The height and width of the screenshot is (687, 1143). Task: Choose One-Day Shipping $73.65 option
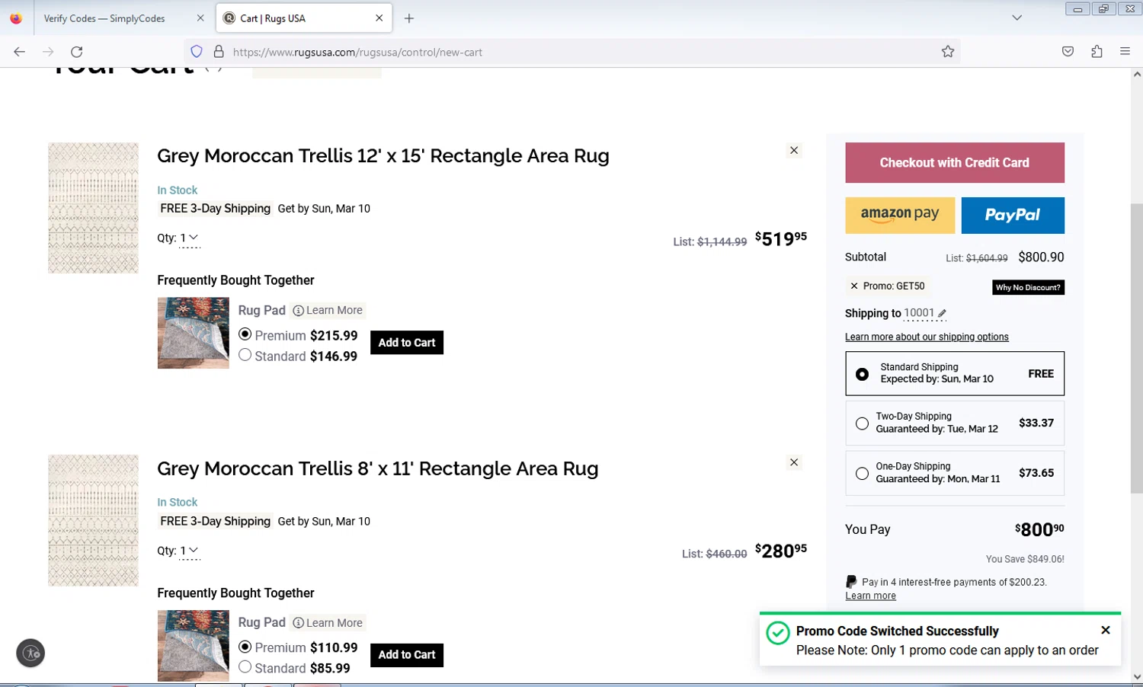point(954,473)
